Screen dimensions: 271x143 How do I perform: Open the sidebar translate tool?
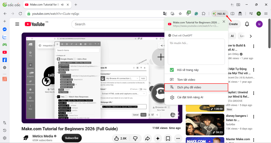[x=5, y=123]
